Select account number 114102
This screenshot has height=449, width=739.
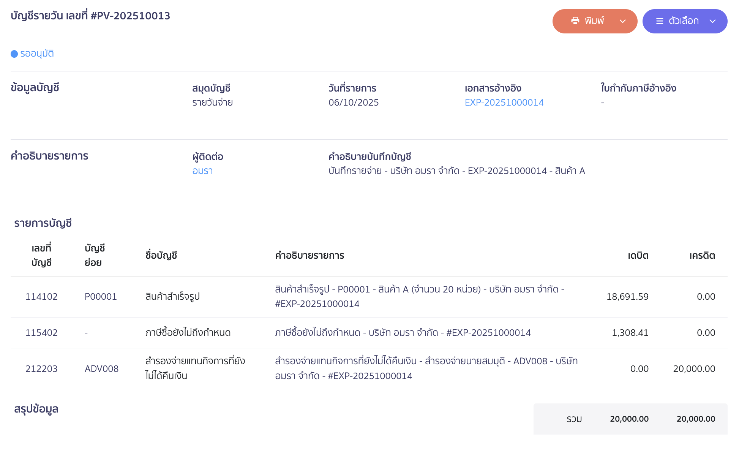(42, 296)
